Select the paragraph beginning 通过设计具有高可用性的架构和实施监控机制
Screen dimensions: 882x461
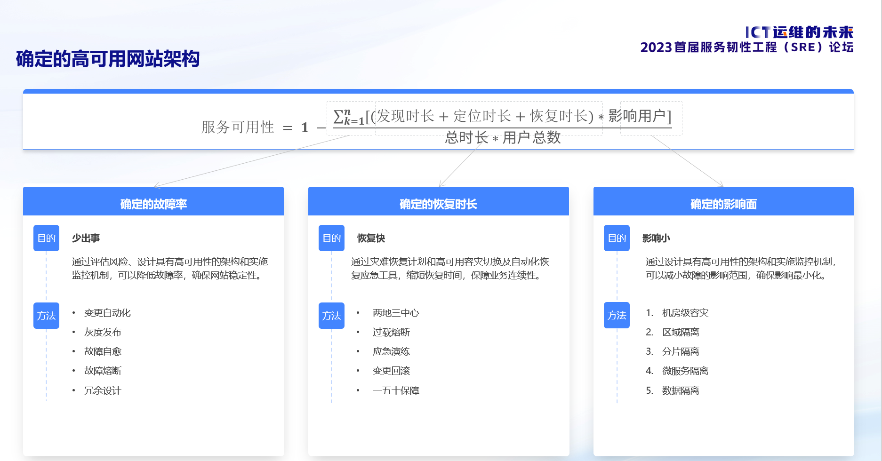(740, 268)
